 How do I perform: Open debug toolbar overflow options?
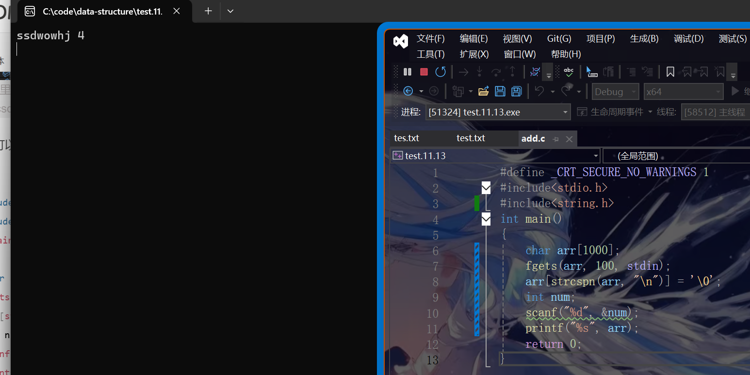(549, 72)
